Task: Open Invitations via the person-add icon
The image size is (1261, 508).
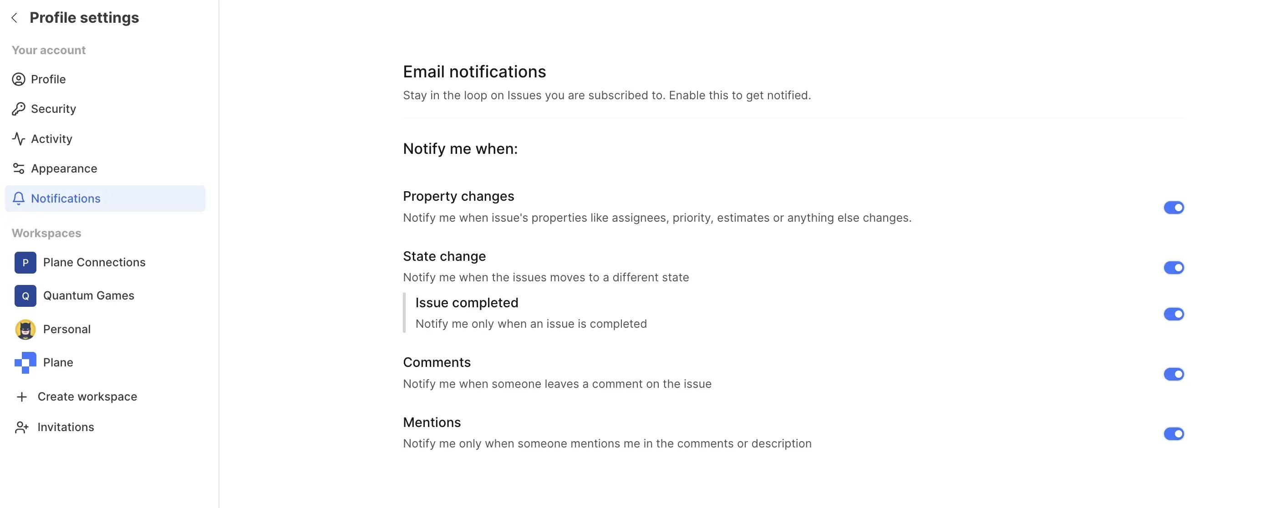Action: click(21, 427)
